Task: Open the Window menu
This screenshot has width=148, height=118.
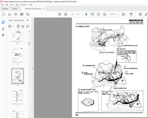Action: coord(24,5)
